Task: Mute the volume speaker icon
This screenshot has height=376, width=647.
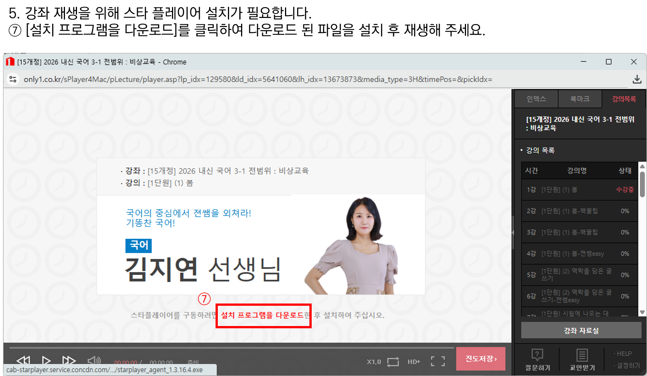Action: 94,361
